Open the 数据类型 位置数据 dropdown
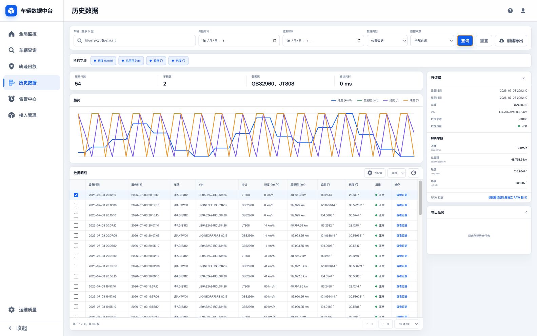 coord(387,41)
